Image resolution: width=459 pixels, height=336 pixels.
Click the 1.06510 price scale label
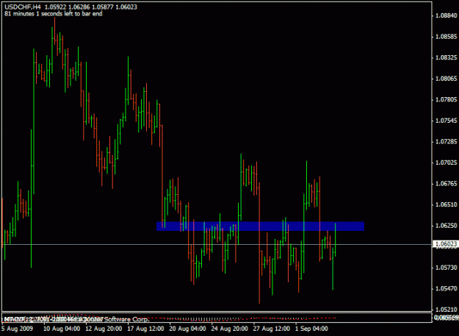click(446, 204)
